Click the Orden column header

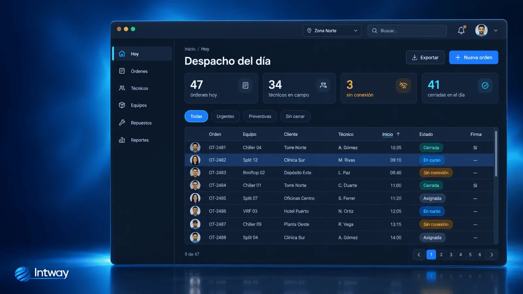coord(215,134)
